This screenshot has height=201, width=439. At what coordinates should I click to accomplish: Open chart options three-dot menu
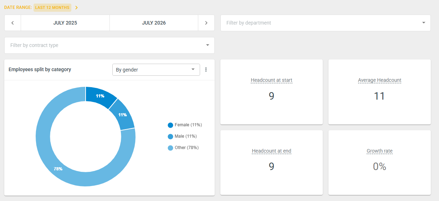coord(206,70)
